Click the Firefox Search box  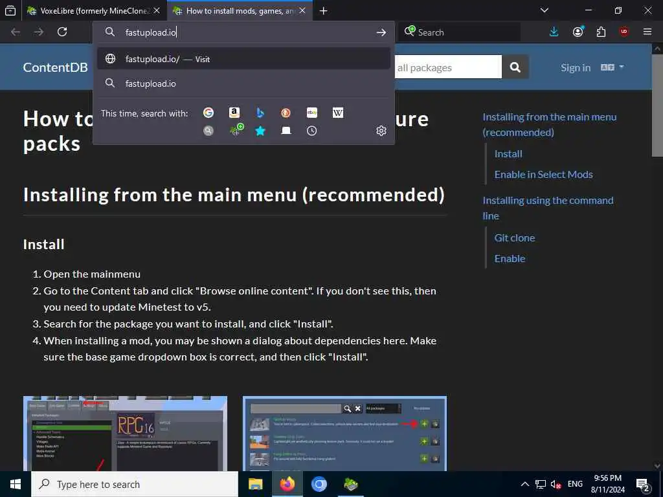coord(461,32)
